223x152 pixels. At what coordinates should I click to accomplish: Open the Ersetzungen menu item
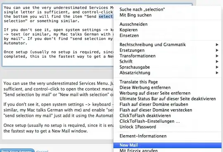(x=167, y=50)
